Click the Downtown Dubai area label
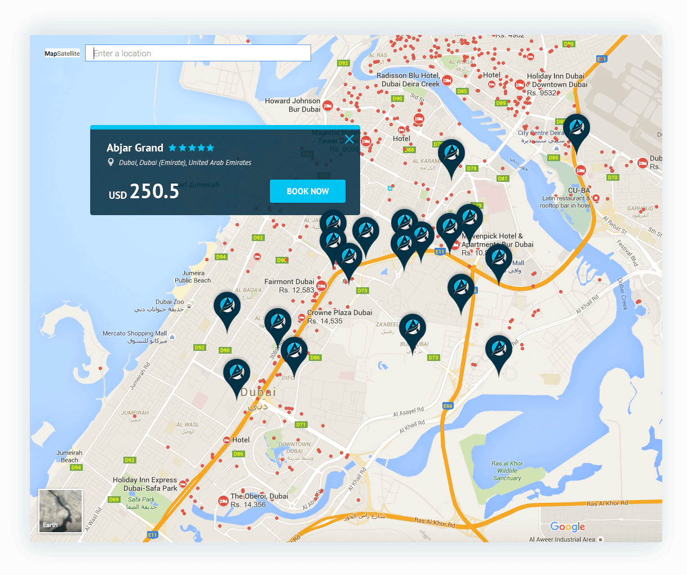 click(x=295, y=451)
